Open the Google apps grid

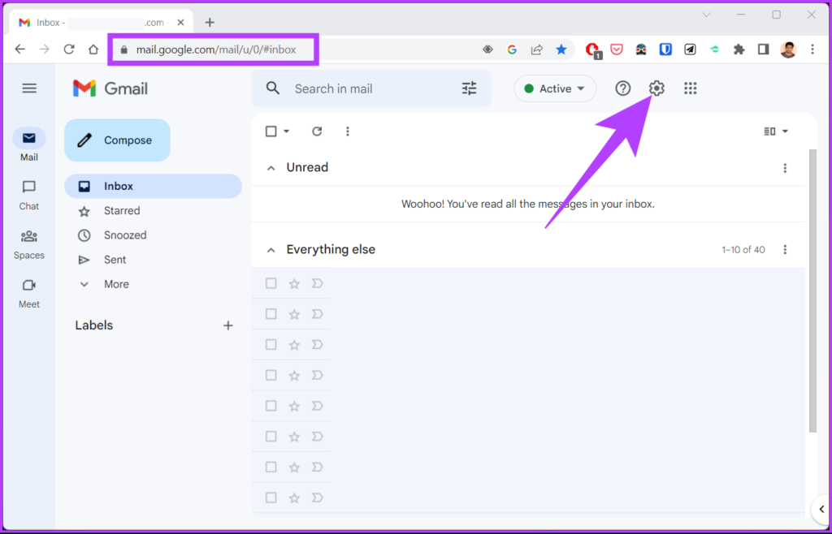point(690,88)
